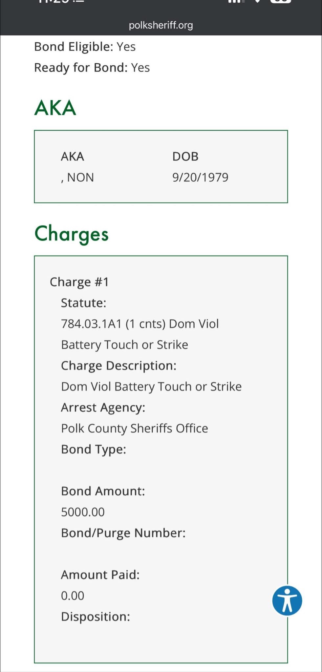Tap the battery indicator in status bar
Viewport: 322px width, 672px height.
point(281,1)
